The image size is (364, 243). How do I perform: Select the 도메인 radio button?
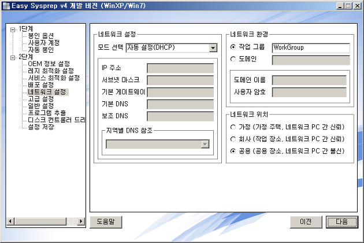click(233, 59)
